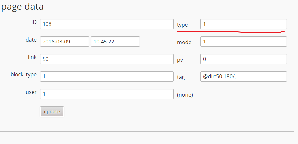Screen dimensions: 298x144
Task: Focus the pv input field
Action: pos(244,59)
